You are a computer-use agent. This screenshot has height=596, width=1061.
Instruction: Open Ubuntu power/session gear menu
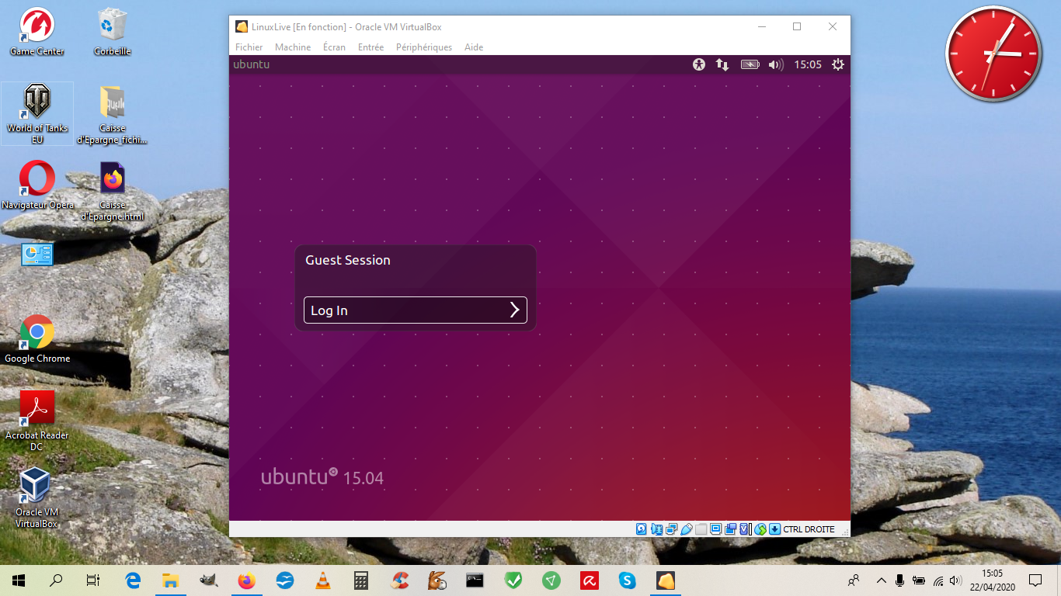[838, 64]
